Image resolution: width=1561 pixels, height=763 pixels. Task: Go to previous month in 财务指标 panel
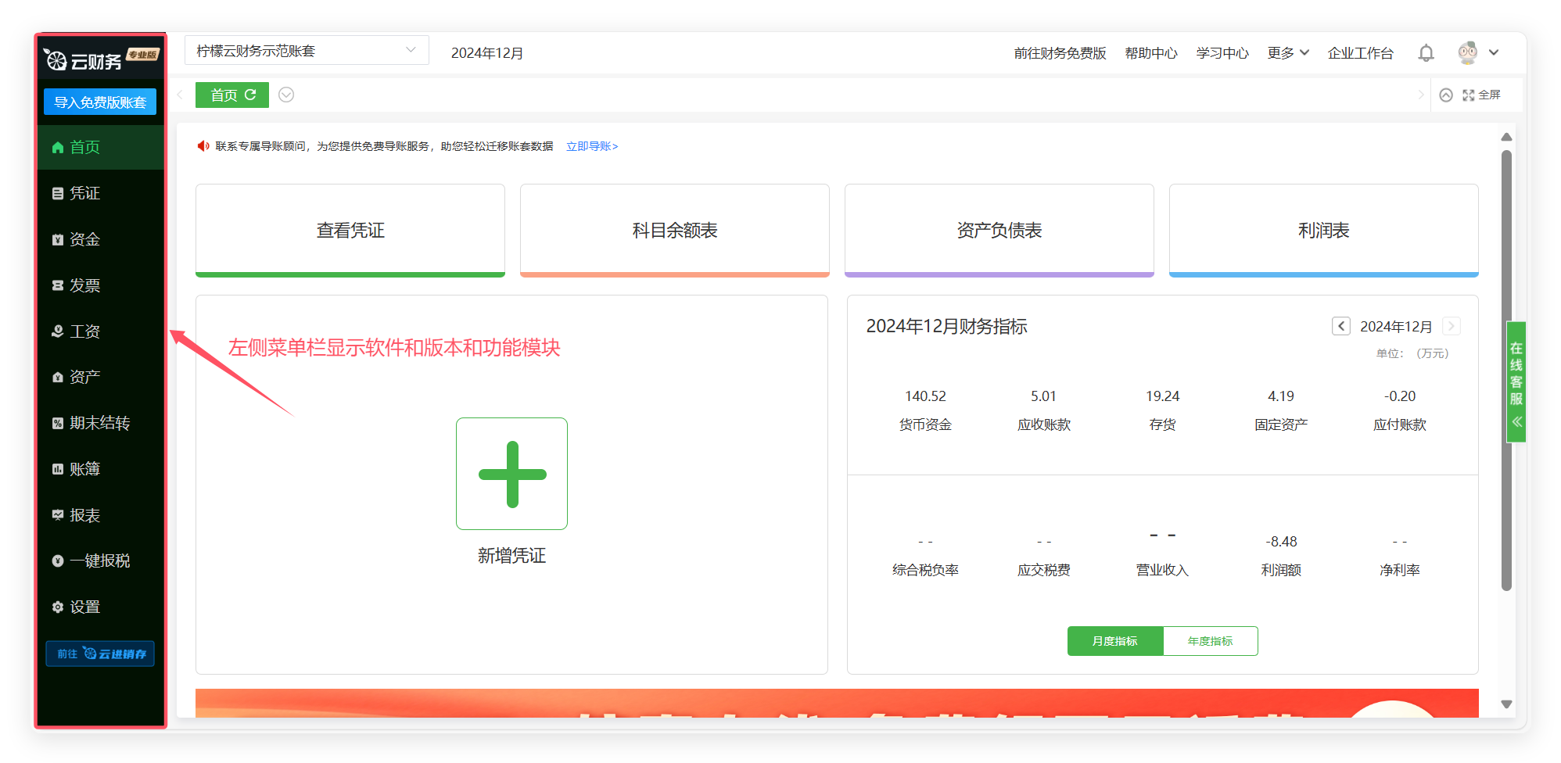[1340, 326]
